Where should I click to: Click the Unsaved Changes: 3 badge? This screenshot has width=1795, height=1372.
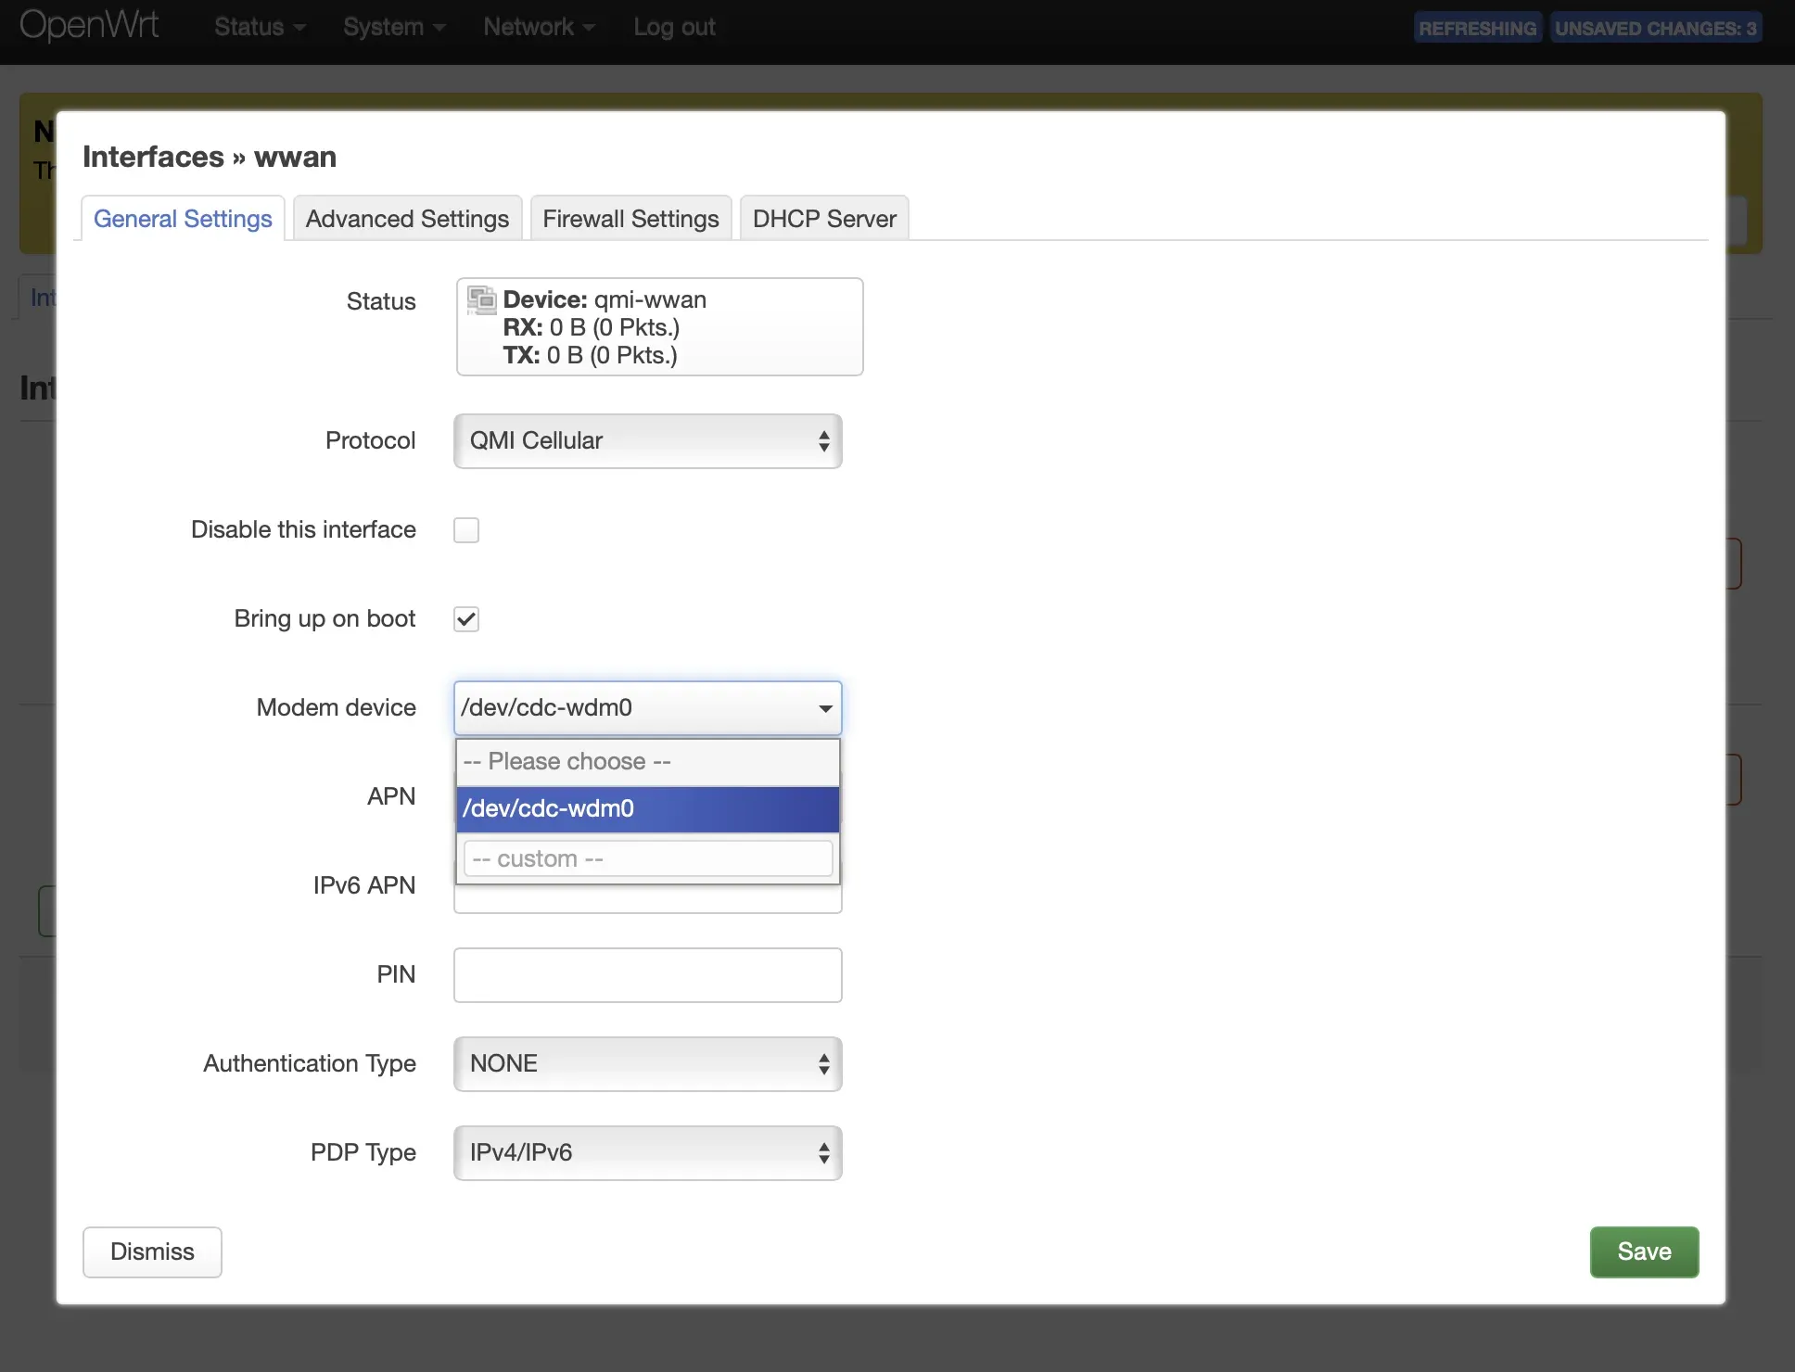1656,28
